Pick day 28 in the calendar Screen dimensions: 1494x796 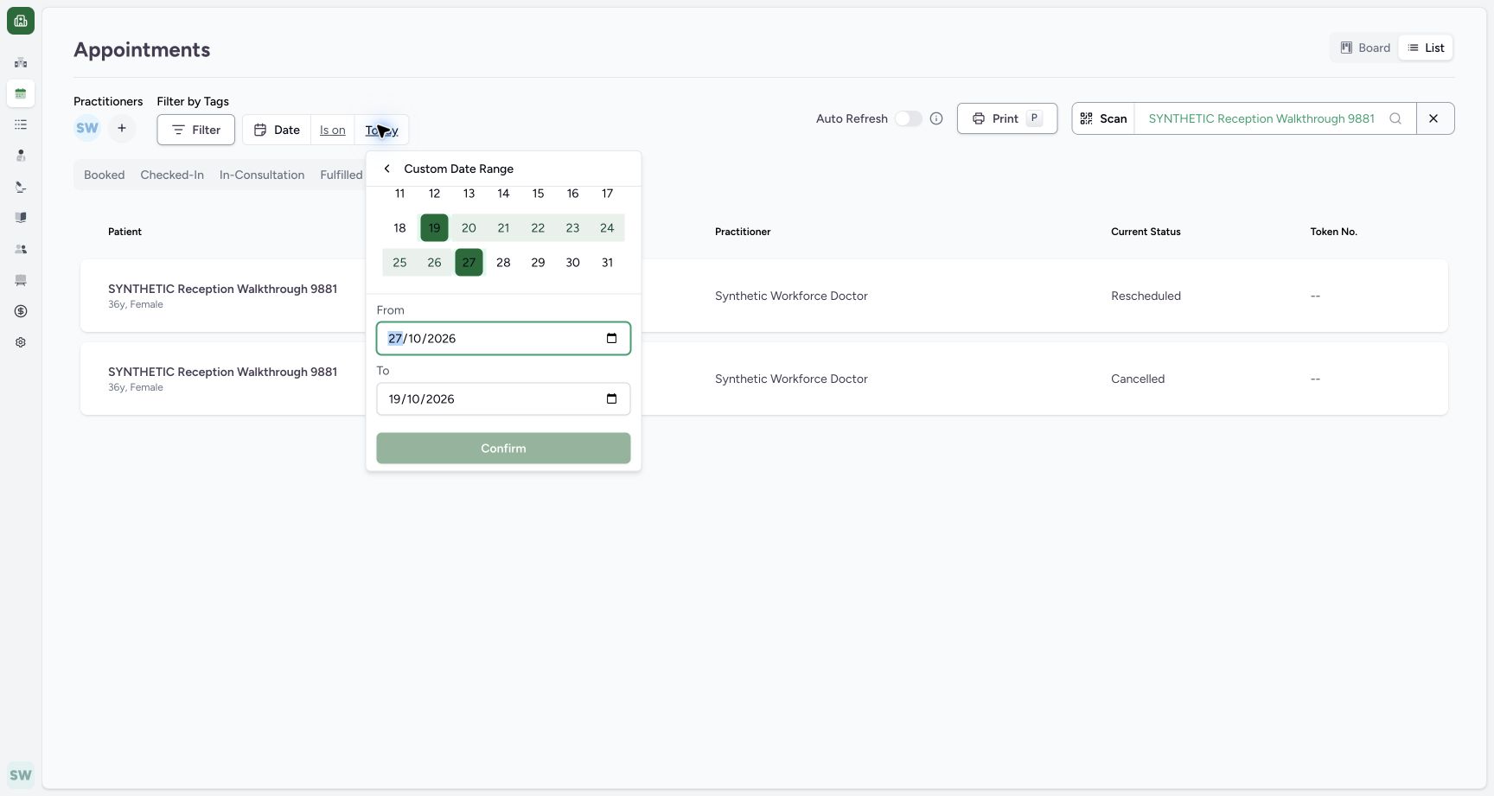(x=503, y=263)
